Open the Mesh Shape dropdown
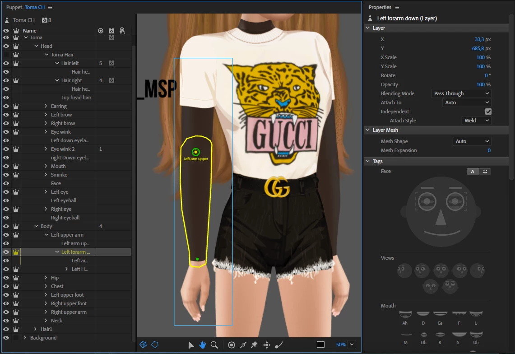Viewport: 515px width, 354px height. pyautogui.click(x=472, y=141)
